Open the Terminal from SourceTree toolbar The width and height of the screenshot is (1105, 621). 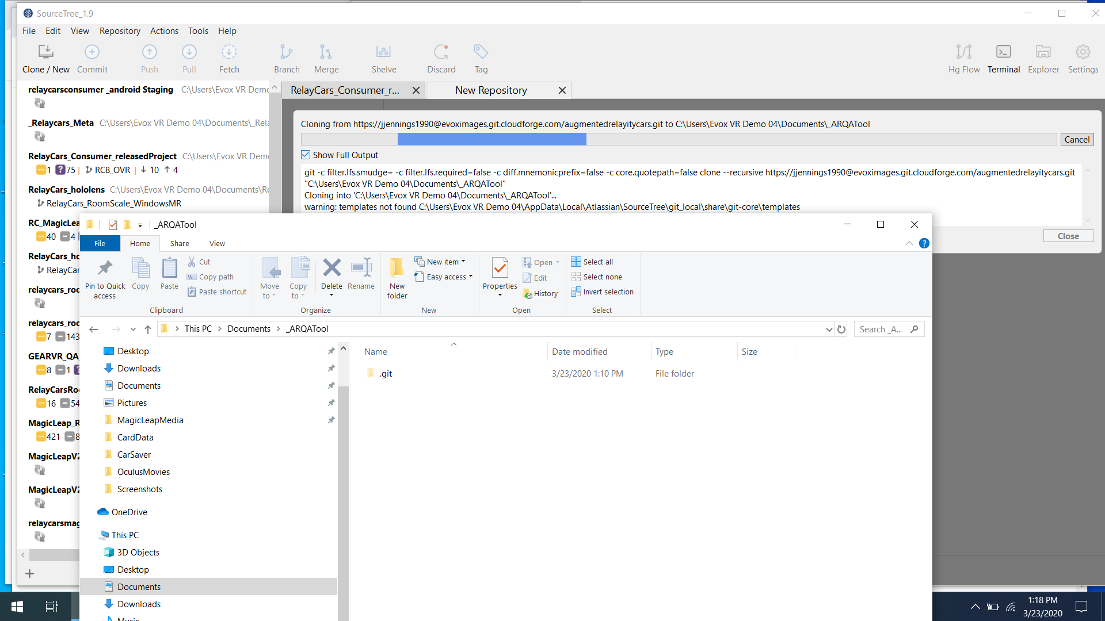(1004, 59)
